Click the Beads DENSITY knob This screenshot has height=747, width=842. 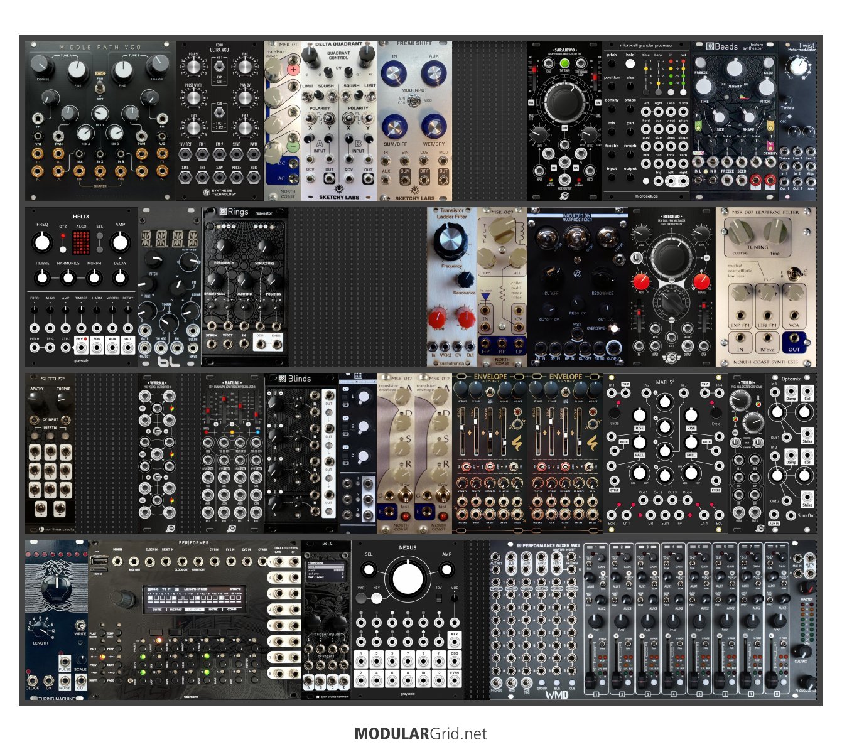click(x=735, y=70)
